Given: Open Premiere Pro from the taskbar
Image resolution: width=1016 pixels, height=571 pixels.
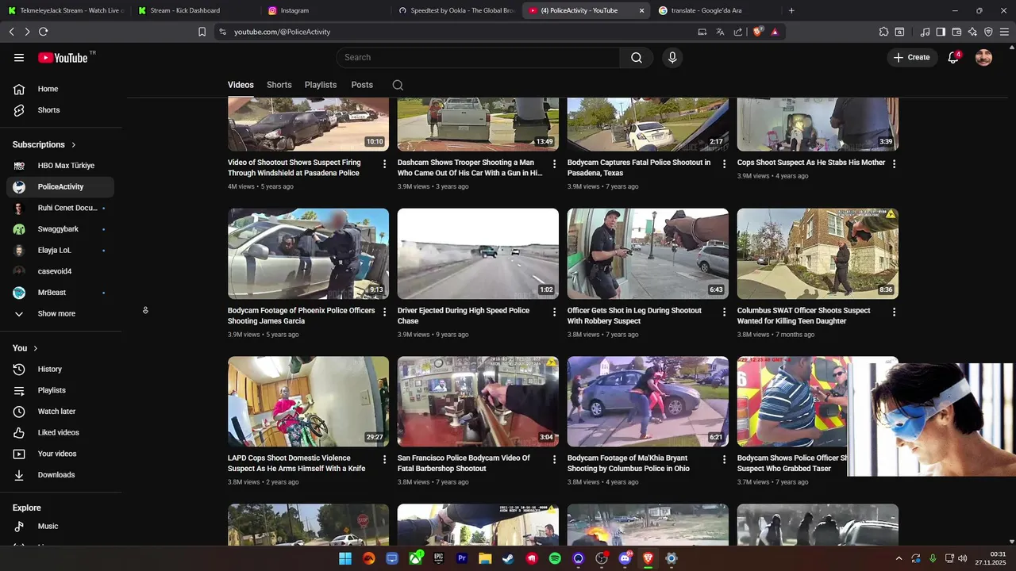Looking at the screenshot, I should 462,558.
